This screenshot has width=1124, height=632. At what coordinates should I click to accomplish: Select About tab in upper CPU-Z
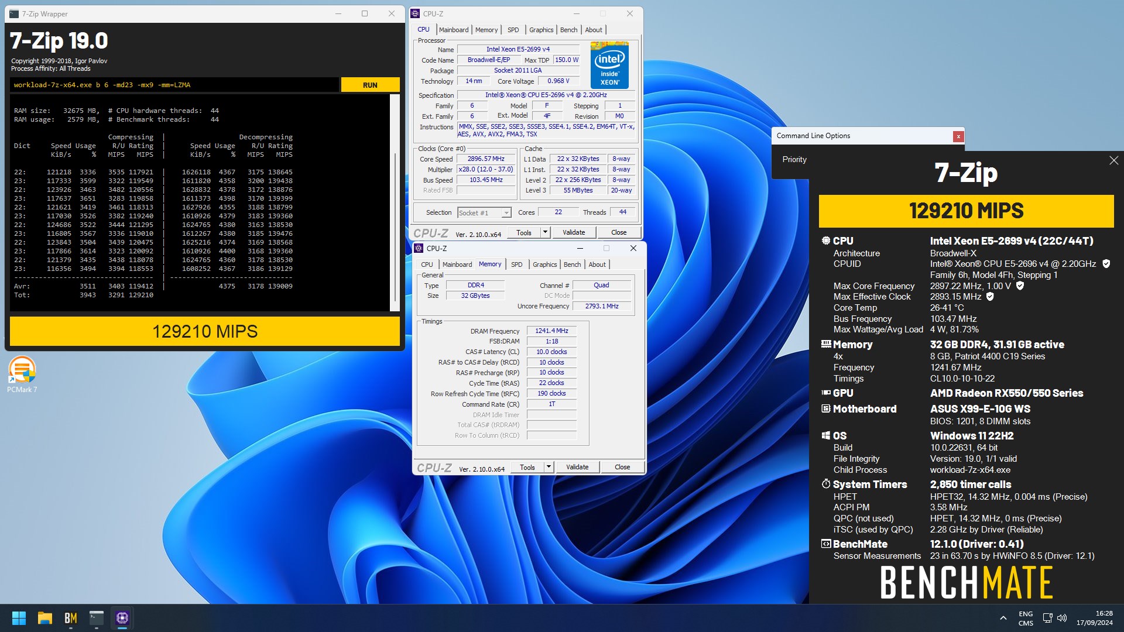point(594,30)
